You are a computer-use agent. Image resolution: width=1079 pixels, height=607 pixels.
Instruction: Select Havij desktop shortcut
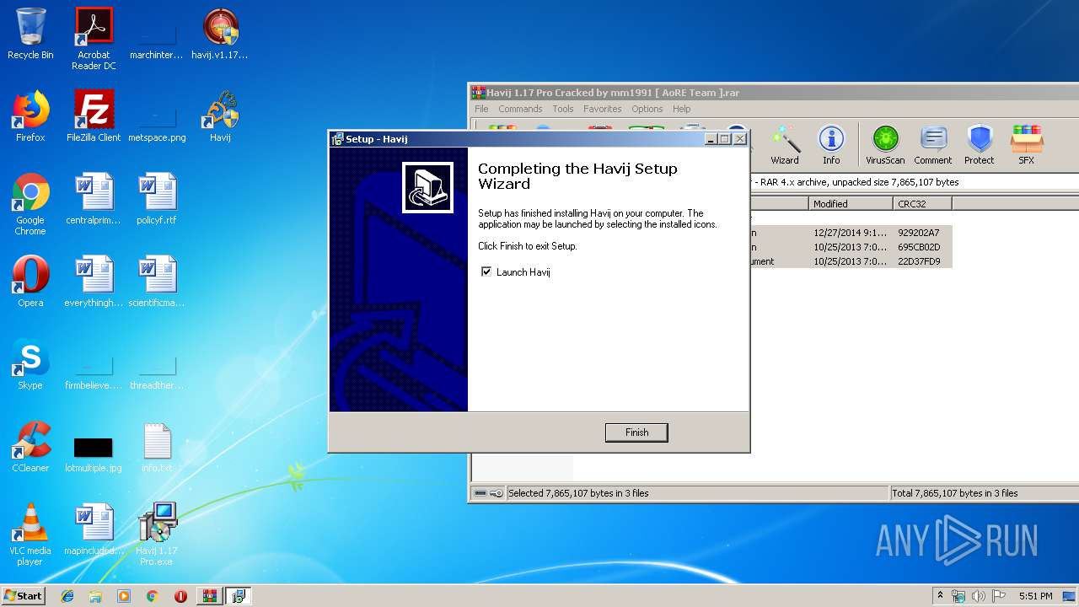tap(220, 116)
